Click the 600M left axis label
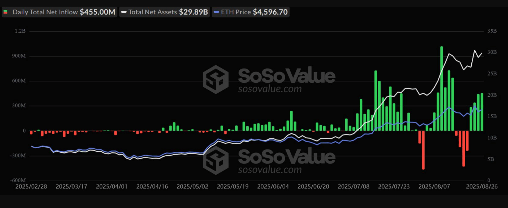 19,81
